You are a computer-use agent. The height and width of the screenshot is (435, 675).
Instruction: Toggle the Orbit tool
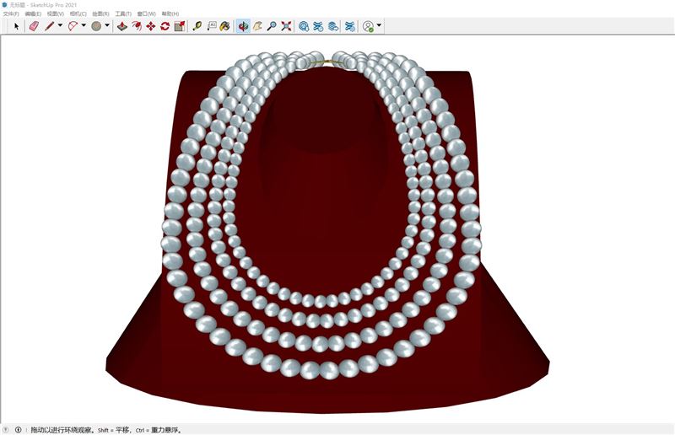(x=243, y=26)
